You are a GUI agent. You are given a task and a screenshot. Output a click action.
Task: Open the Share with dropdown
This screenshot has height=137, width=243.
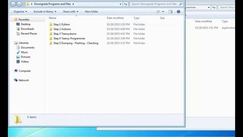[71, 11]
